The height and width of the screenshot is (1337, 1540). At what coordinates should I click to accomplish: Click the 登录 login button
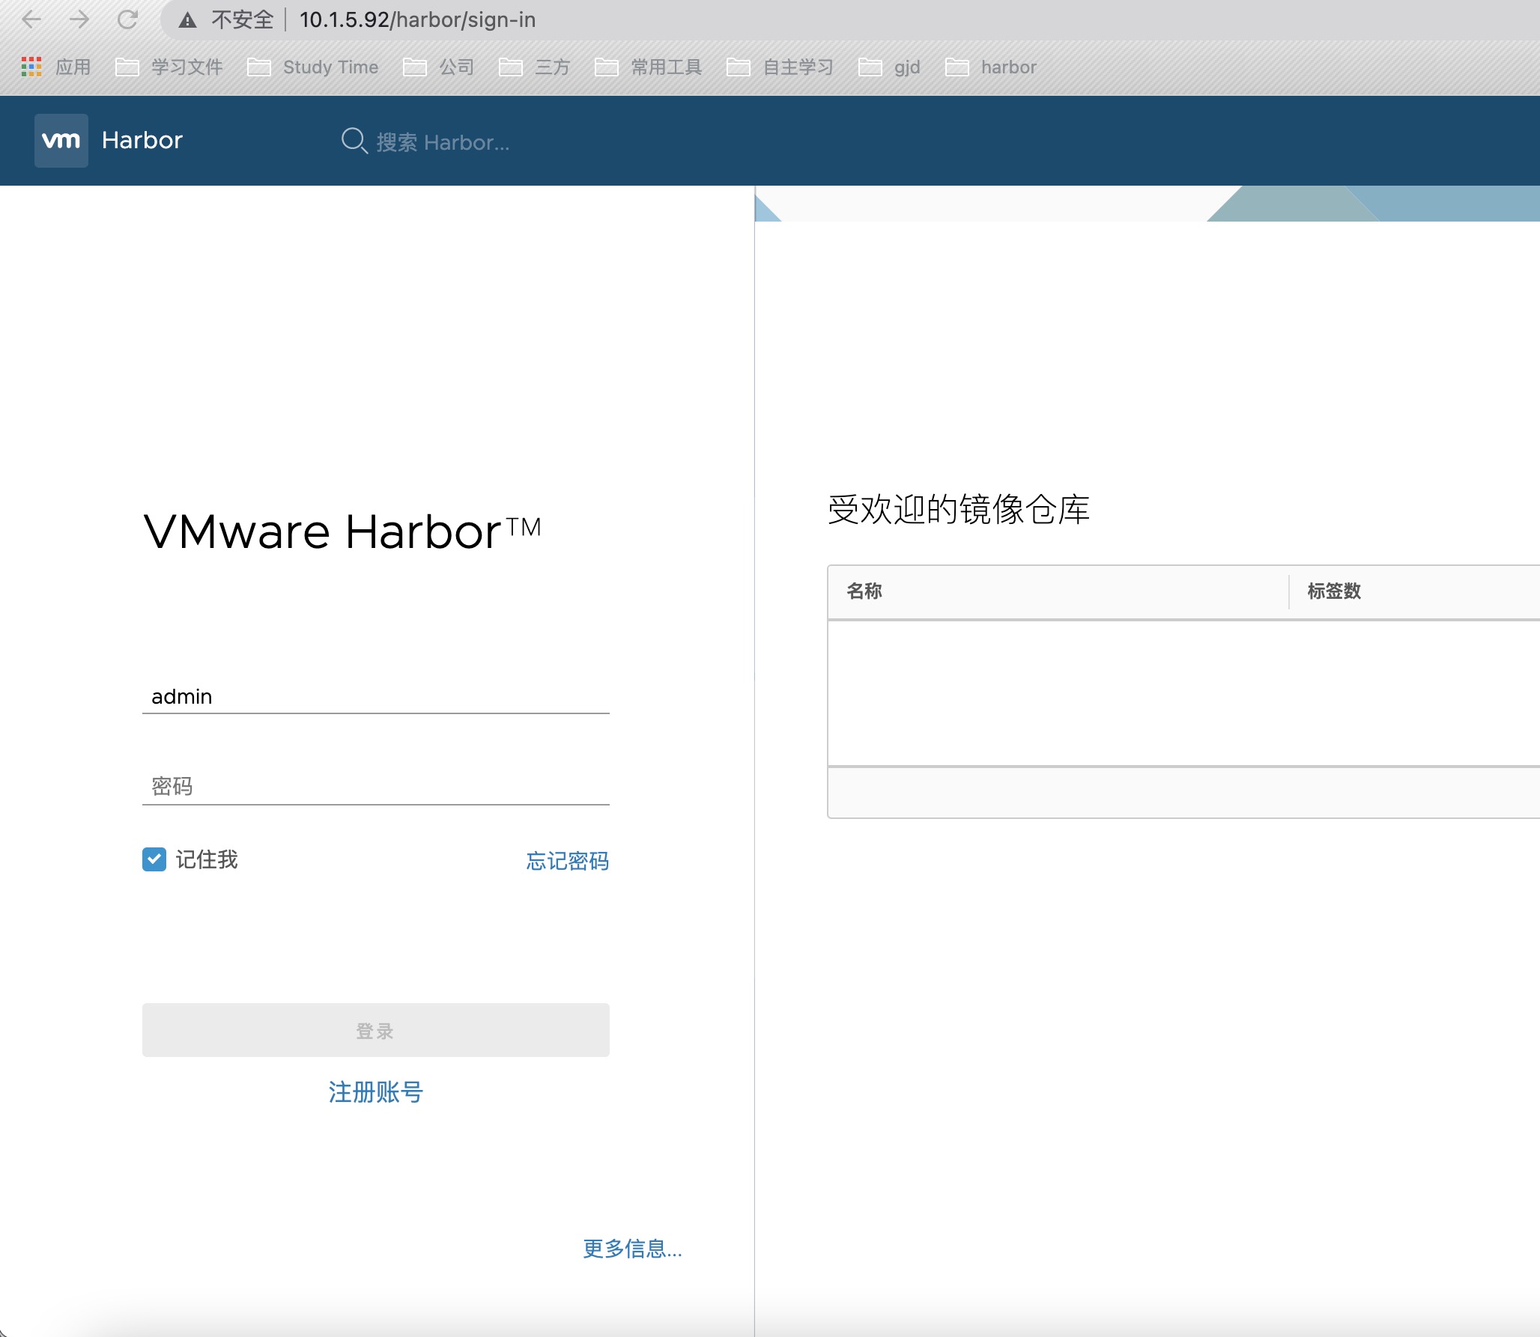[375, 1029]
